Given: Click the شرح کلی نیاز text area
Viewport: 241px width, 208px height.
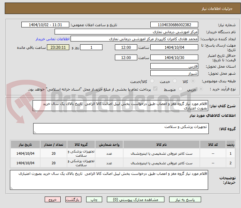Looking at the screenshot, I should click(120, 106).
